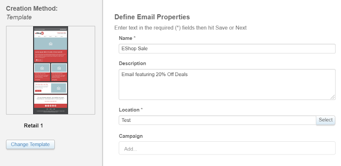Click the Location field containing Test
Image resolution: width=341 pixels, height=166 pixels.
217,120
